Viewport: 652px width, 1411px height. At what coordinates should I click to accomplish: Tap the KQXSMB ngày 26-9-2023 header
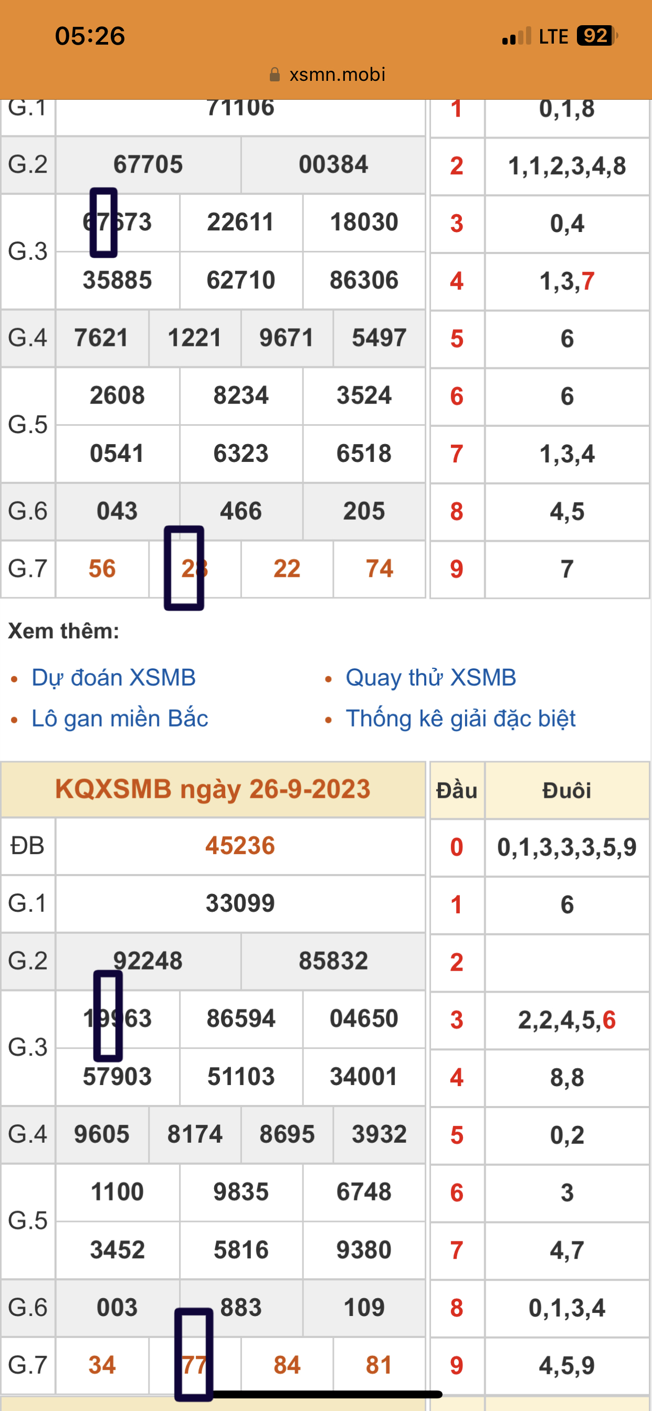(213, 789)
